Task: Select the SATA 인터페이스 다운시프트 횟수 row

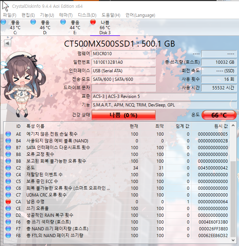Action: point(117,147)
